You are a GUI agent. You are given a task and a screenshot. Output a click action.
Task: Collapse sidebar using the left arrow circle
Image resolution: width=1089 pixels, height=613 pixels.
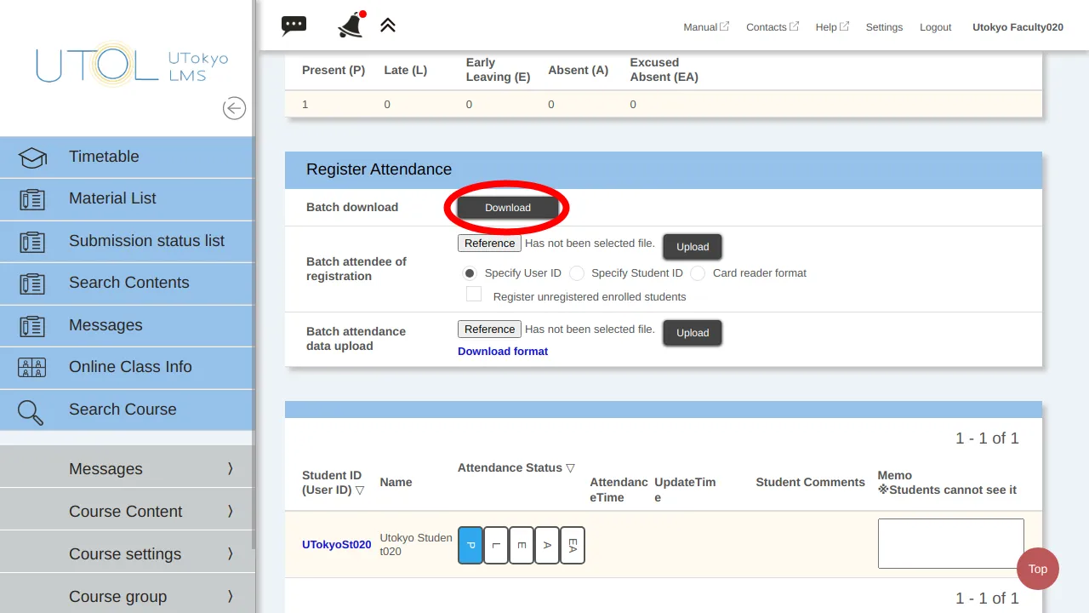point(234,108)
